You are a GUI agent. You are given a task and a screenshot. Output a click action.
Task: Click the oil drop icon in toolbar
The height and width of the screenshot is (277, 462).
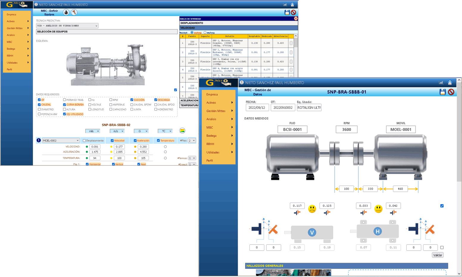point(66,12)
